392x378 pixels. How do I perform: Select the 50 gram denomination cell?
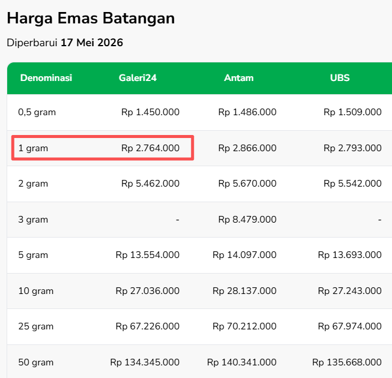[x=36, y=362]
